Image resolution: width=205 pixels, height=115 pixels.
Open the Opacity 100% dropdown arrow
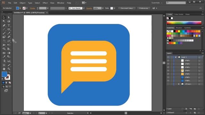103,8
